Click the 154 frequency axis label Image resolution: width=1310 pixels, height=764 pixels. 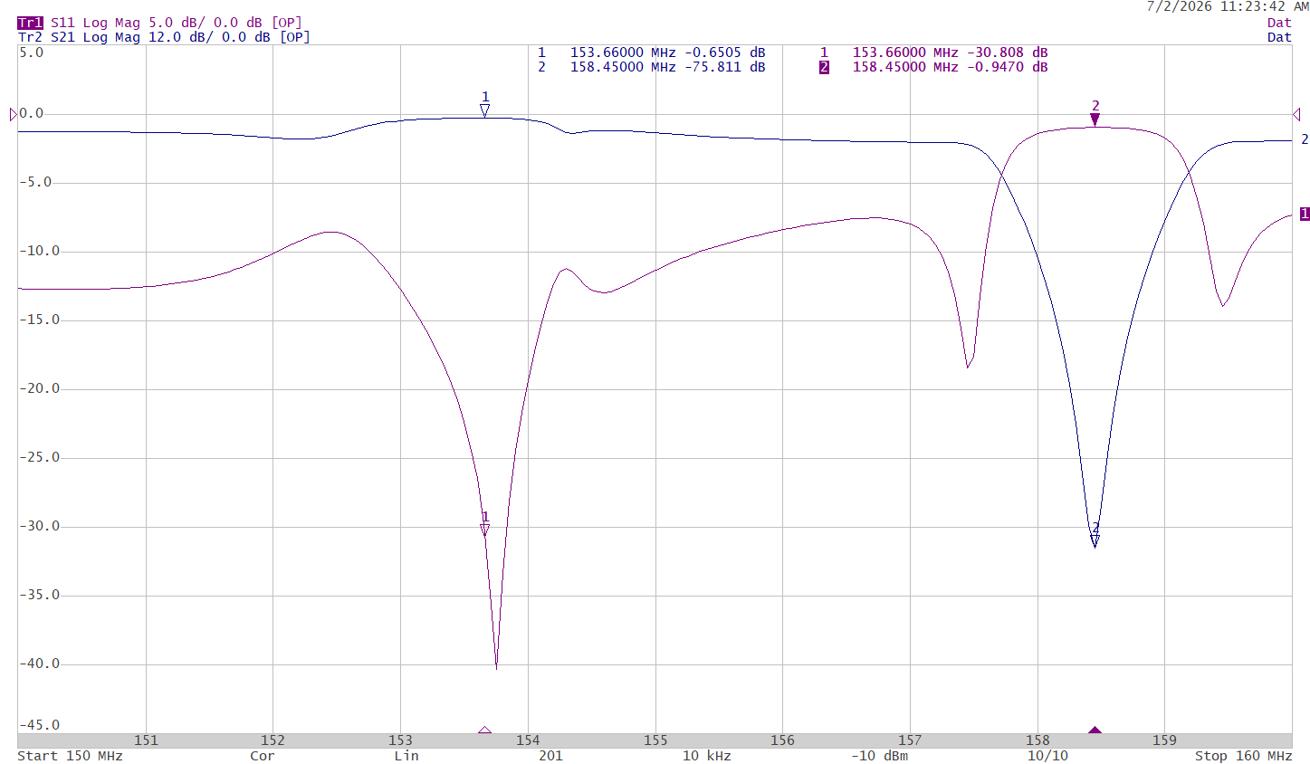tap(528, 740)
